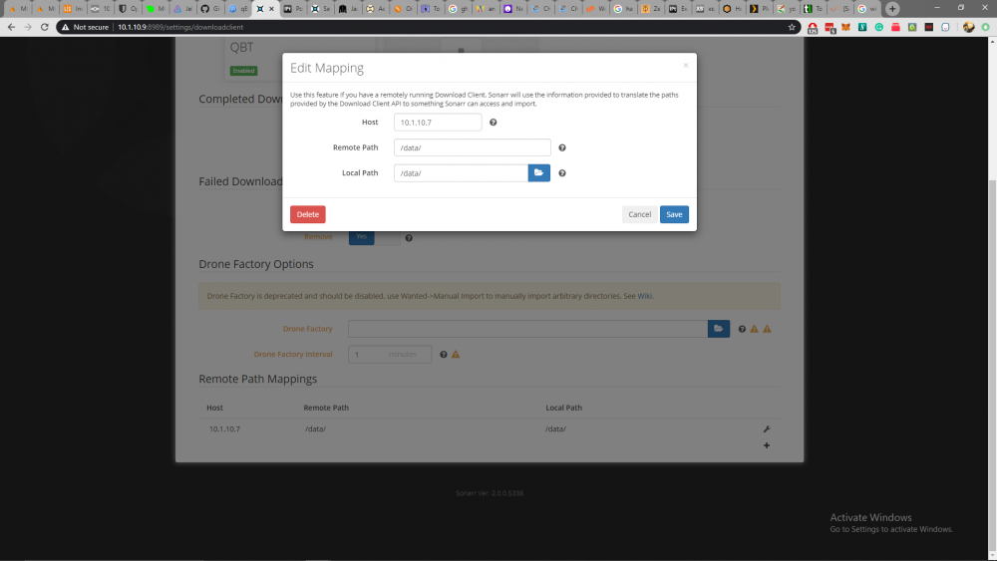Save the mapping
This screenshot has width=997, height=561.
click(x=674, y=214)
